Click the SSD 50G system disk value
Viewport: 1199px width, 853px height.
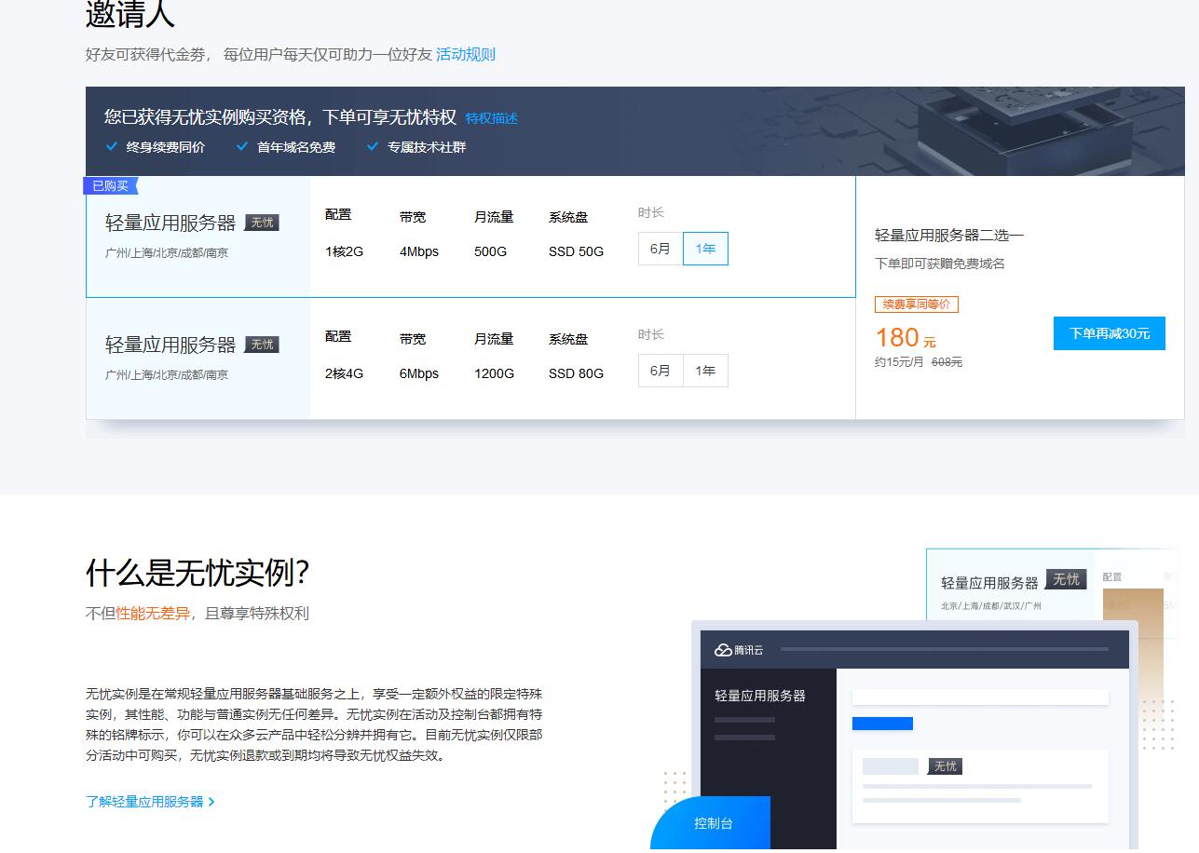[576, 251]
